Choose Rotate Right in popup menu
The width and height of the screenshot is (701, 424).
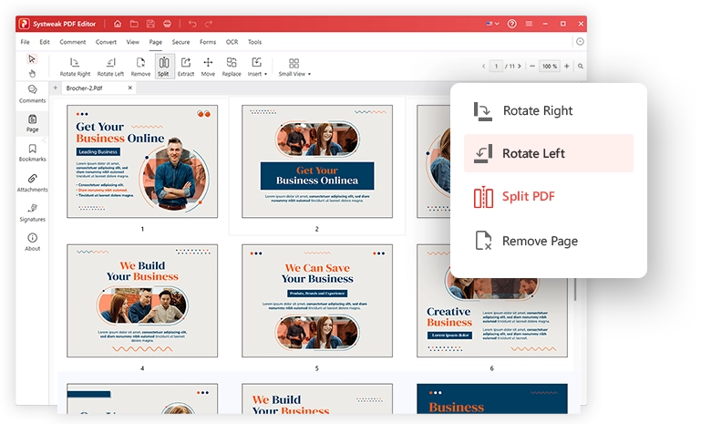pos(549,110)
